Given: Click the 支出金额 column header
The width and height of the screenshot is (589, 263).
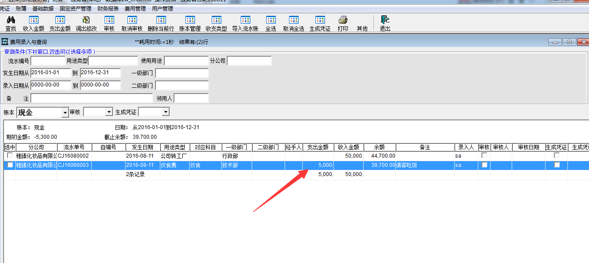Looking at the screenshot, I should [318, 147].
